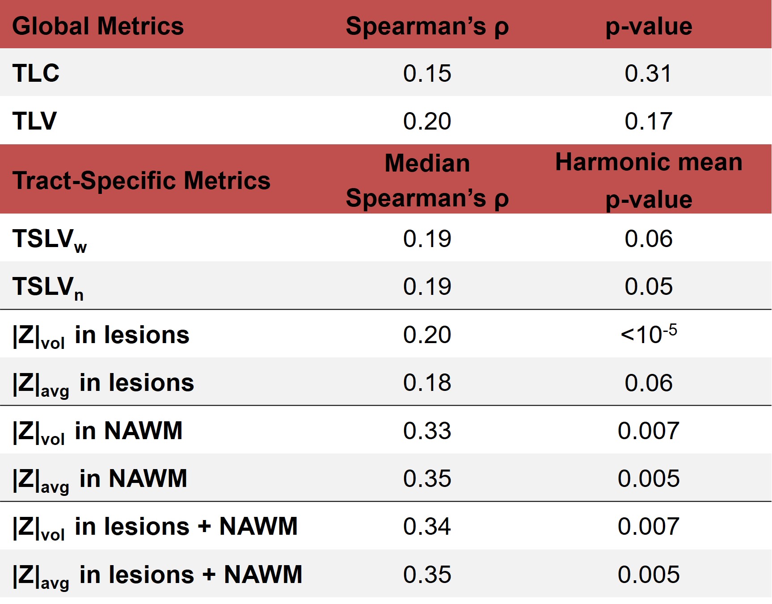772x604 pixels.
Task: Select the |Z|avg in NAWM label
Action: (100, 479)
